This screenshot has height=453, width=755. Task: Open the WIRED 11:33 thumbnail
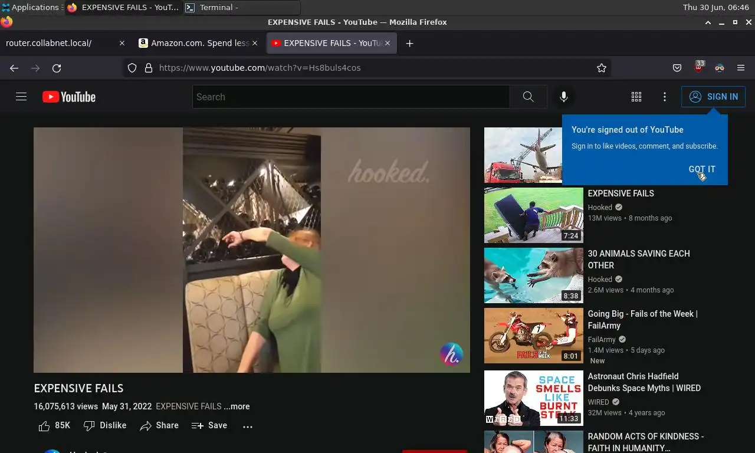click(x=534, y=398)
